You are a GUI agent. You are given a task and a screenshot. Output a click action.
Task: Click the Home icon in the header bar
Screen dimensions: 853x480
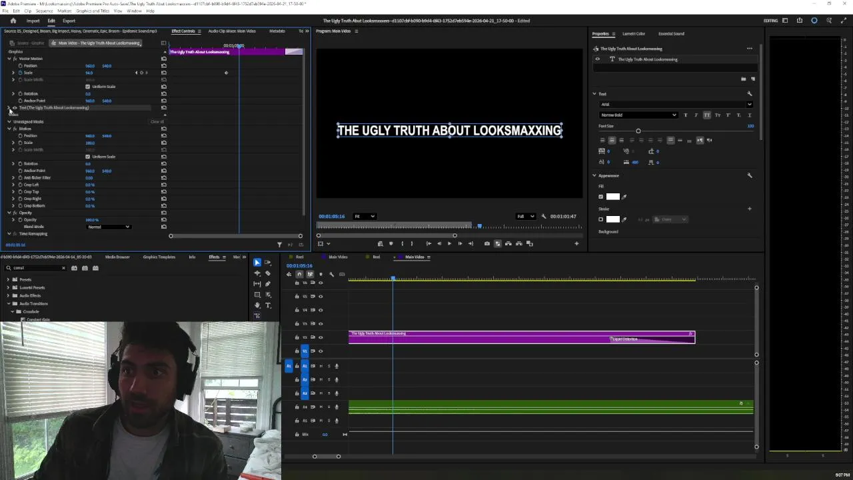pyautogui.click(x=13, y=21)
